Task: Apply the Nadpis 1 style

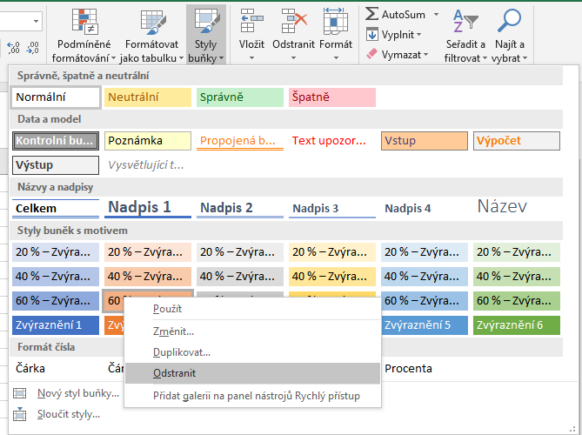Action: [x=148, y=208]
